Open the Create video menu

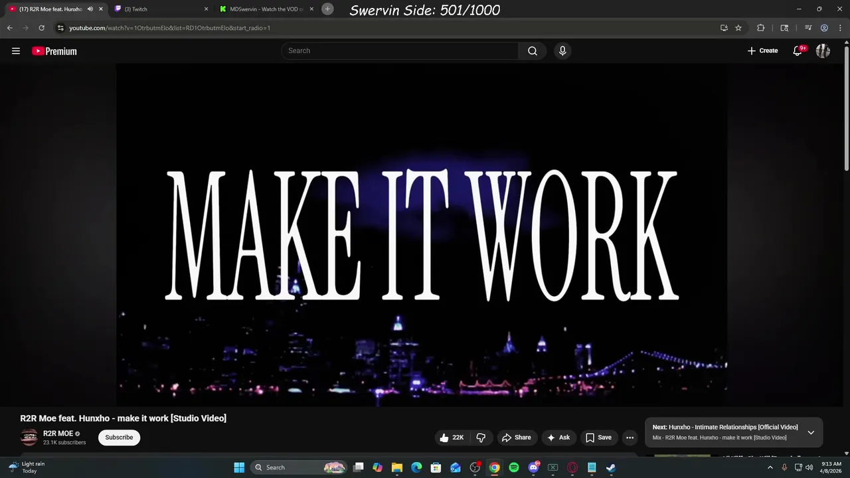click(762, 51)
